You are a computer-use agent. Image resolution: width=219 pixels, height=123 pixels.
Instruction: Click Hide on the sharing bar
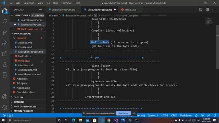(134, 113)
